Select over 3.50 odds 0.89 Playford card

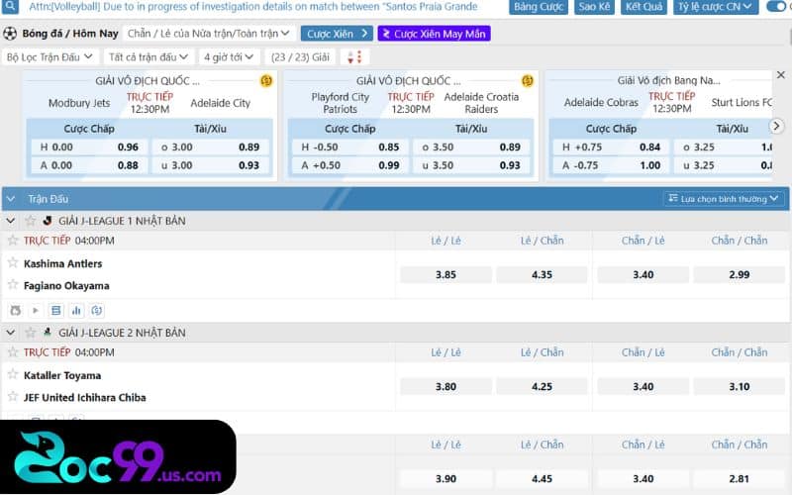pyautogui.click(x=471, y=147)
